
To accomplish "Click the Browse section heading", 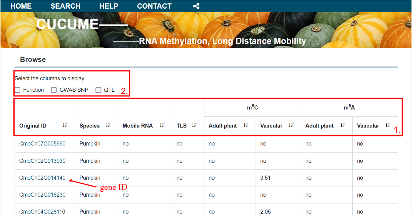I will point(33,59).
